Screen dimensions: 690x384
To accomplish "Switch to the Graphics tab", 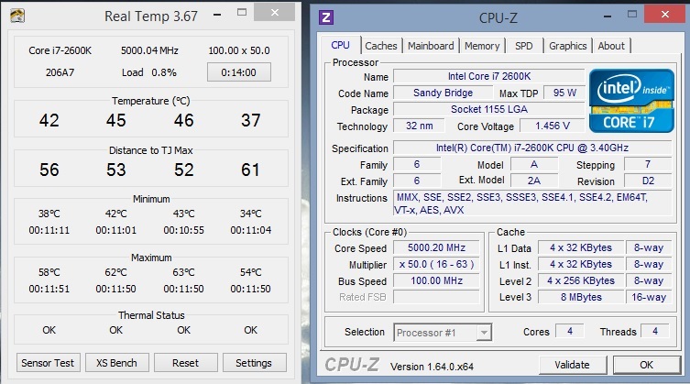I will coord(567,46).
